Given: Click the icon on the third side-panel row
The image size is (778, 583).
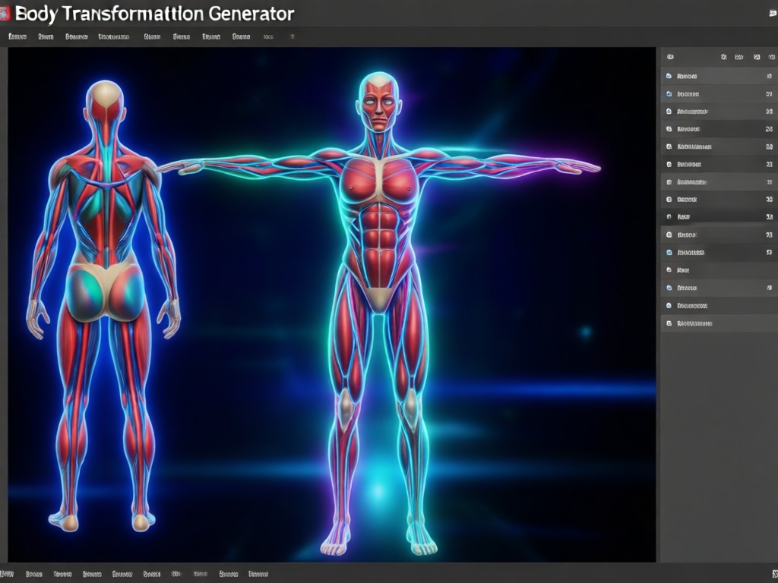Looking at the screenshot, I should click(x=669, y=112).
